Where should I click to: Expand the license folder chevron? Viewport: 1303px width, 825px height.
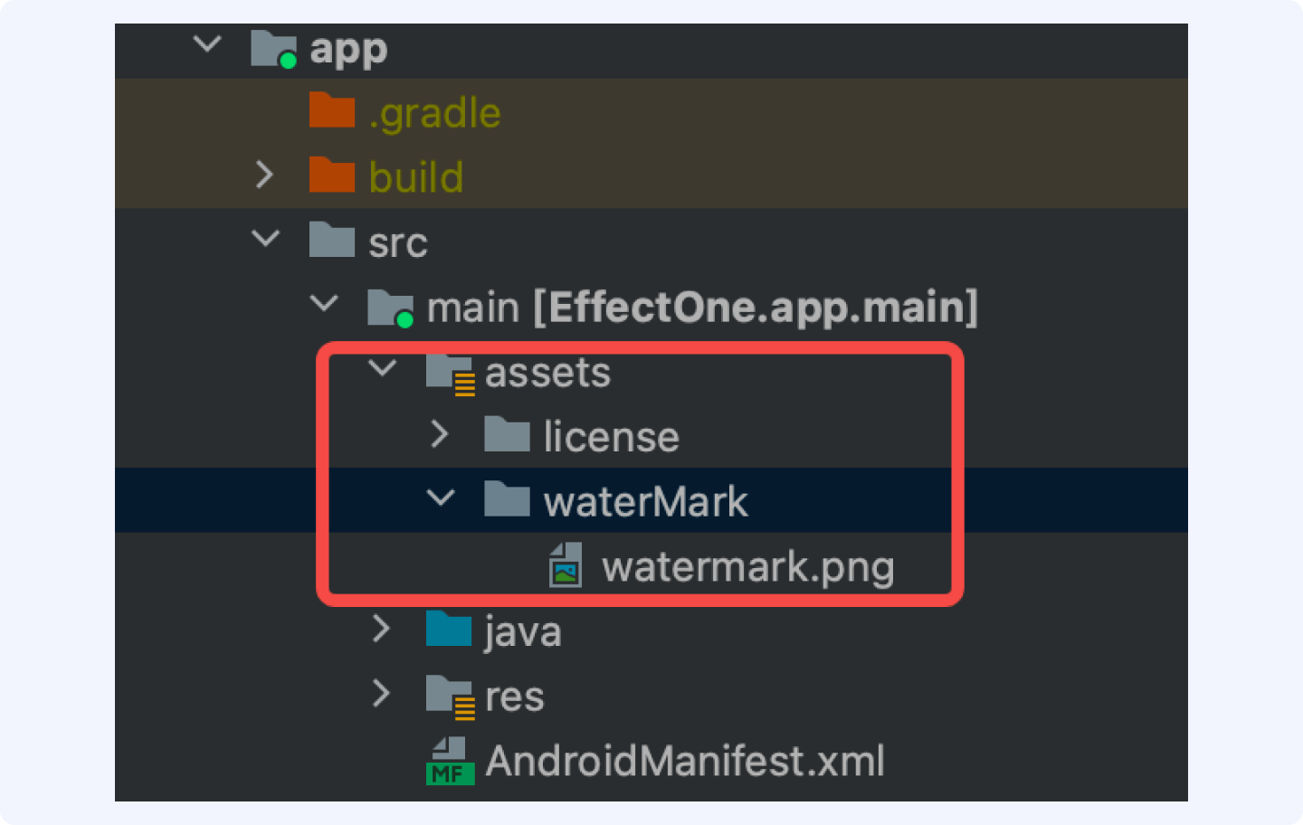440,434
